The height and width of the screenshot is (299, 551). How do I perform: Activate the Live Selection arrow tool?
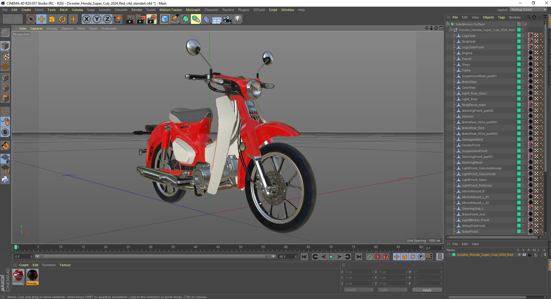click(31, 19)
